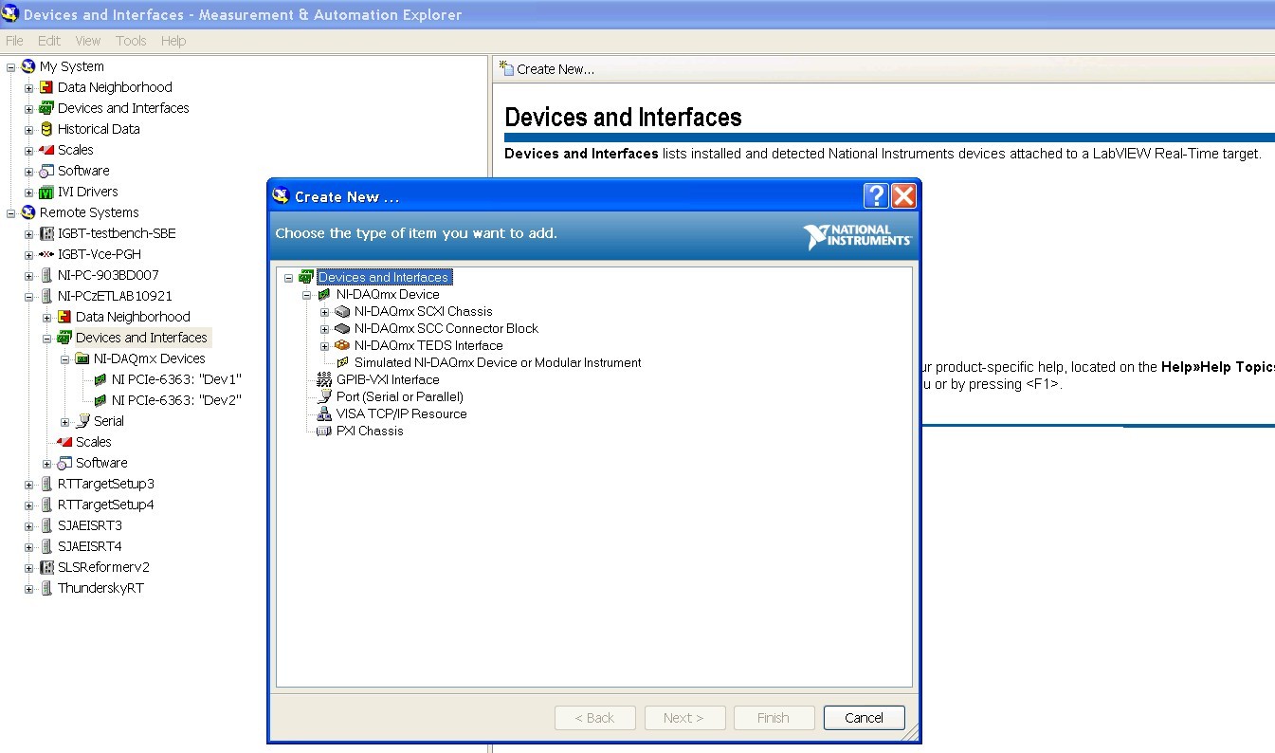This screenshot has height=753, width=1275.
Task: Open help with the dialog's question mark button
Action: pyautogui.click(x=877, y=195)
